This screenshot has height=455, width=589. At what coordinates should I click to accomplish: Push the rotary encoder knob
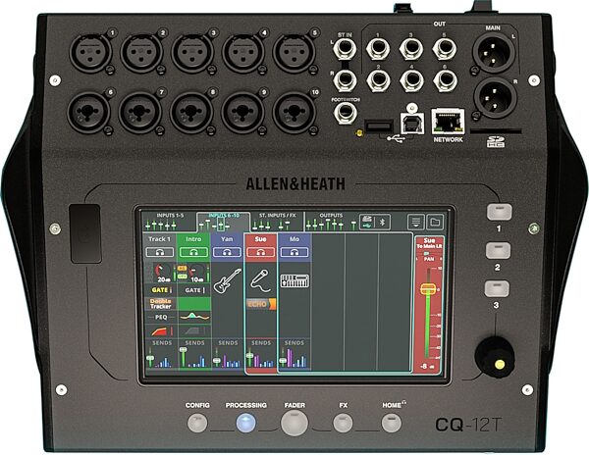pyautogui.click(x=495, y=355)
